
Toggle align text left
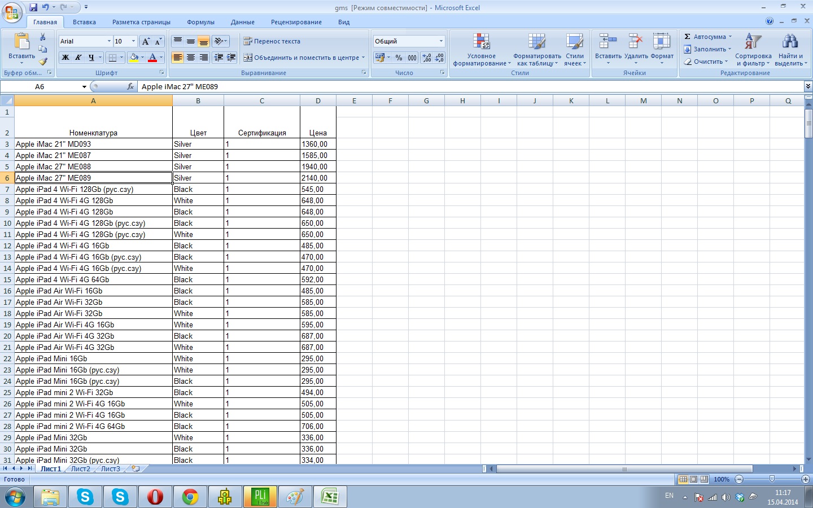pos(178,58)
